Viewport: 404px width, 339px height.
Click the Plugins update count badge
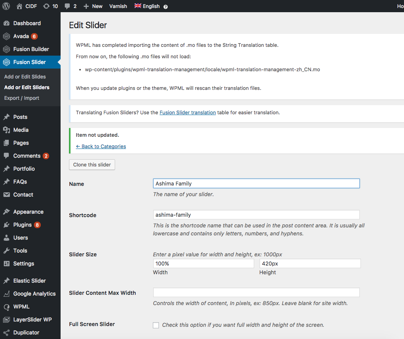pos(37,225)
